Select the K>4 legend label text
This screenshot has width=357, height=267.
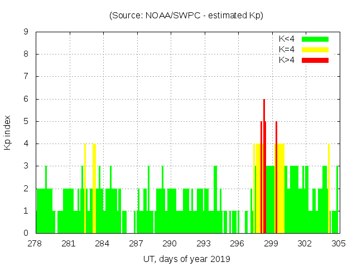coord(287,60)
